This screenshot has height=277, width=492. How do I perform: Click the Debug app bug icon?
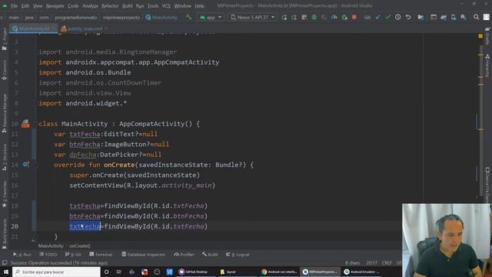314,17
